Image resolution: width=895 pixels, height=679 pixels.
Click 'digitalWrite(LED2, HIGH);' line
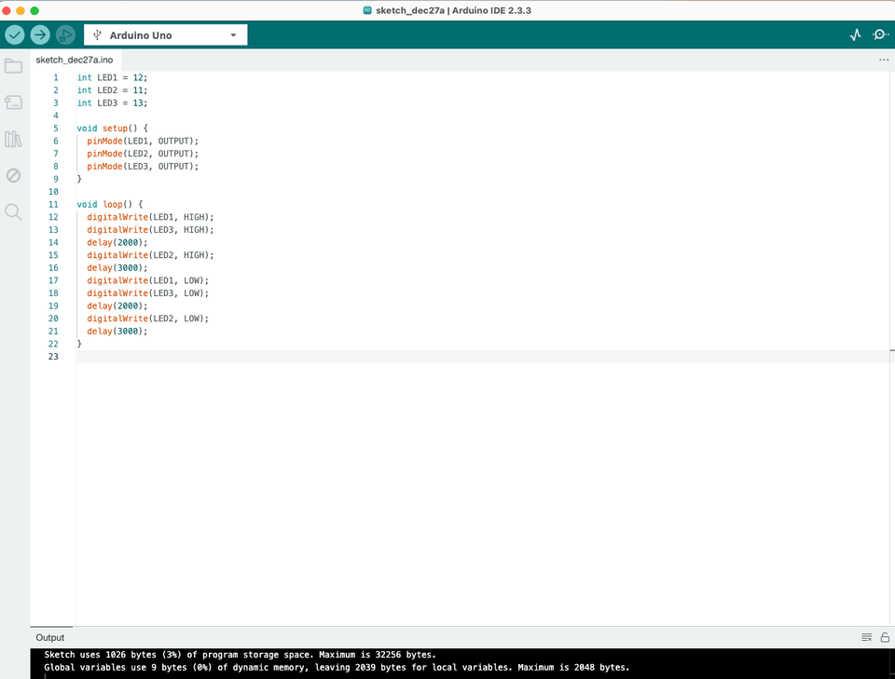click(x=150, y=255)
